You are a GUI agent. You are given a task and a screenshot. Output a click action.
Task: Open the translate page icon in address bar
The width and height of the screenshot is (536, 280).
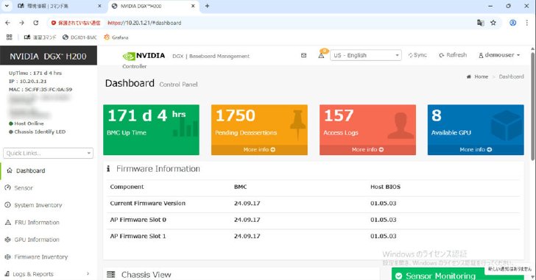pos(481,23)
